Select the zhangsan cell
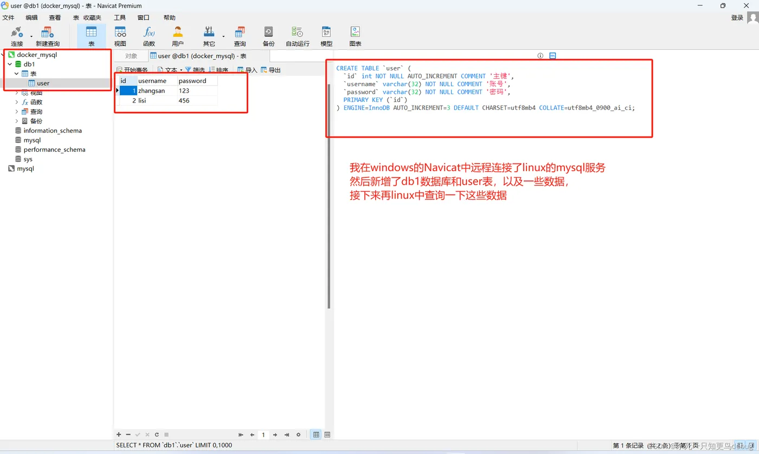This screenshot has height=454, width=759. [157, 90]
